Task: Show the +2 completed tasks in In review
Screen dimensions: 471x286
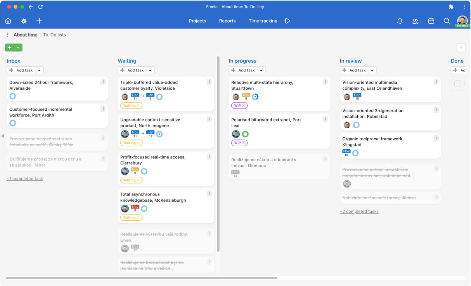Action: pyautogui.click(x=359, y=211)
